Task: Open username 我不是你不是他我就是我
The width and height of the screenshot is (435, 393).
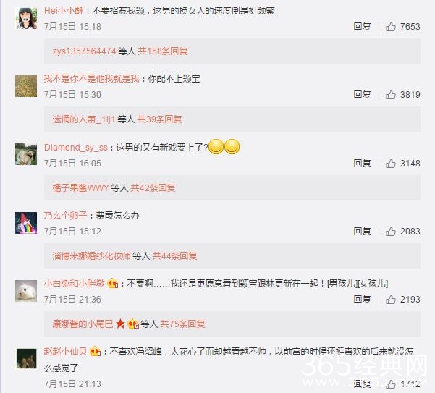Action: pos(91,79)
